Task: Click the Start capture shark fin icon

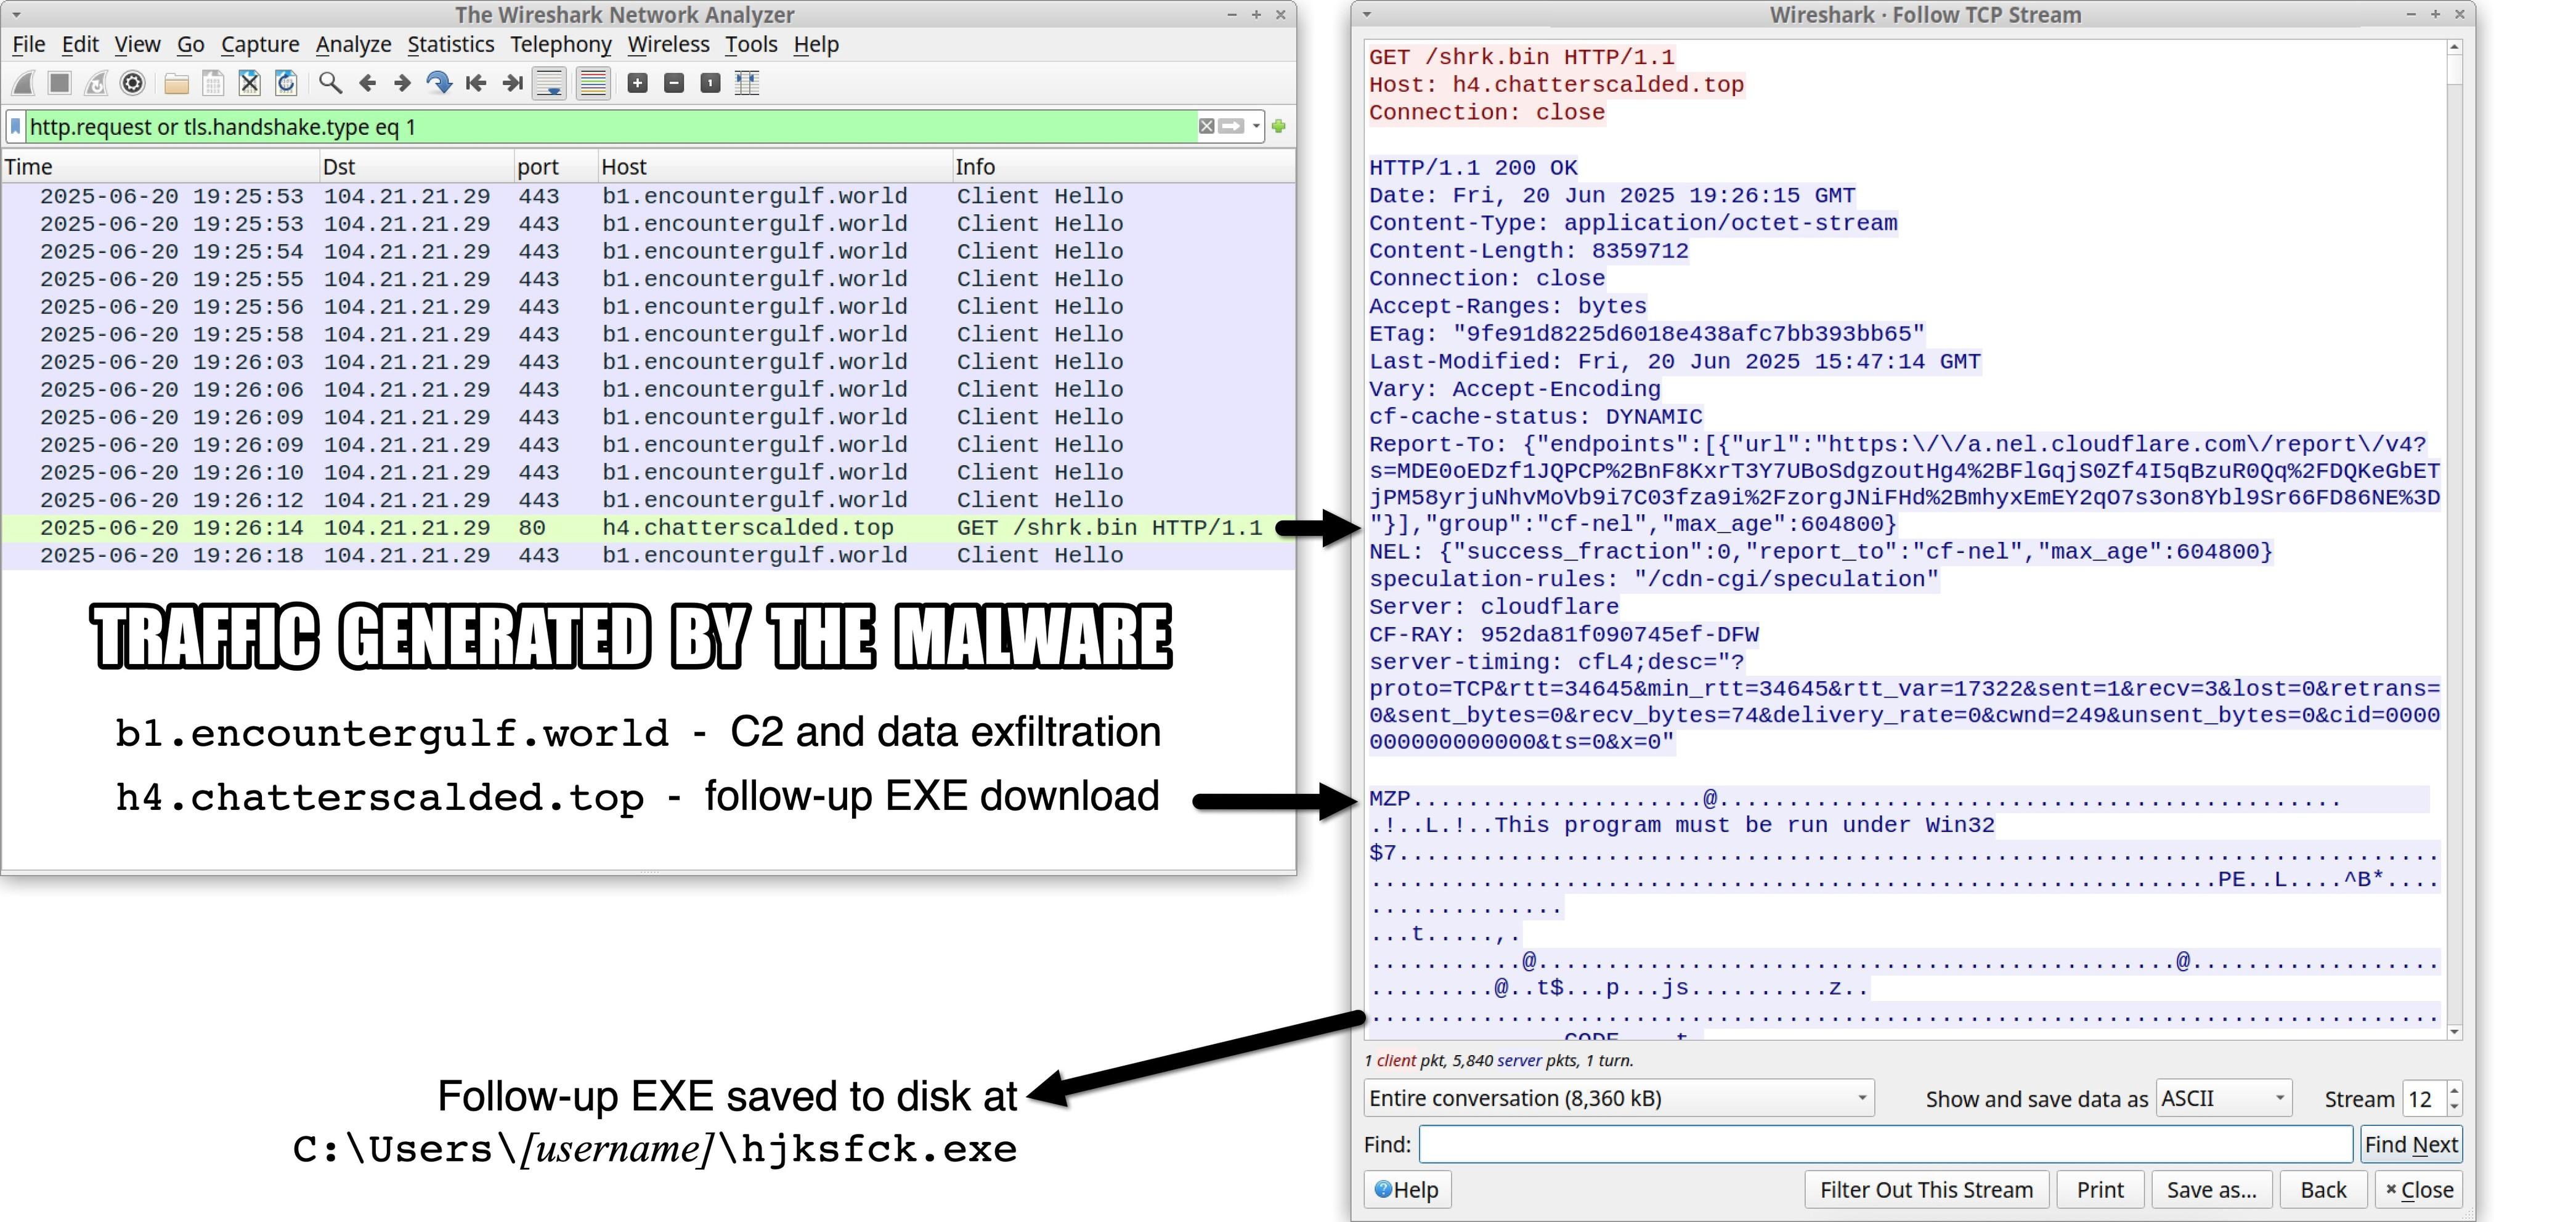Action: tap(24, 83)
